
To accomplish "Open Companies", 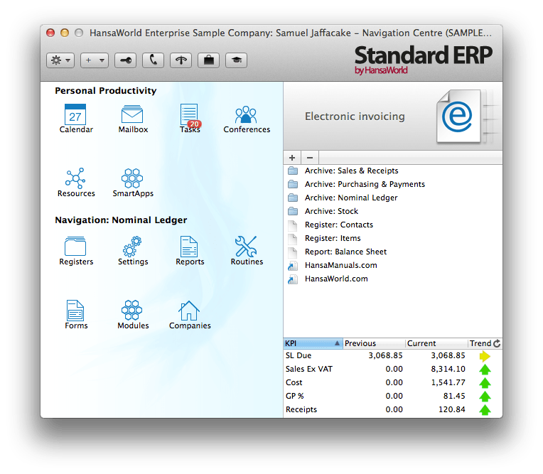I will point(190,315).
